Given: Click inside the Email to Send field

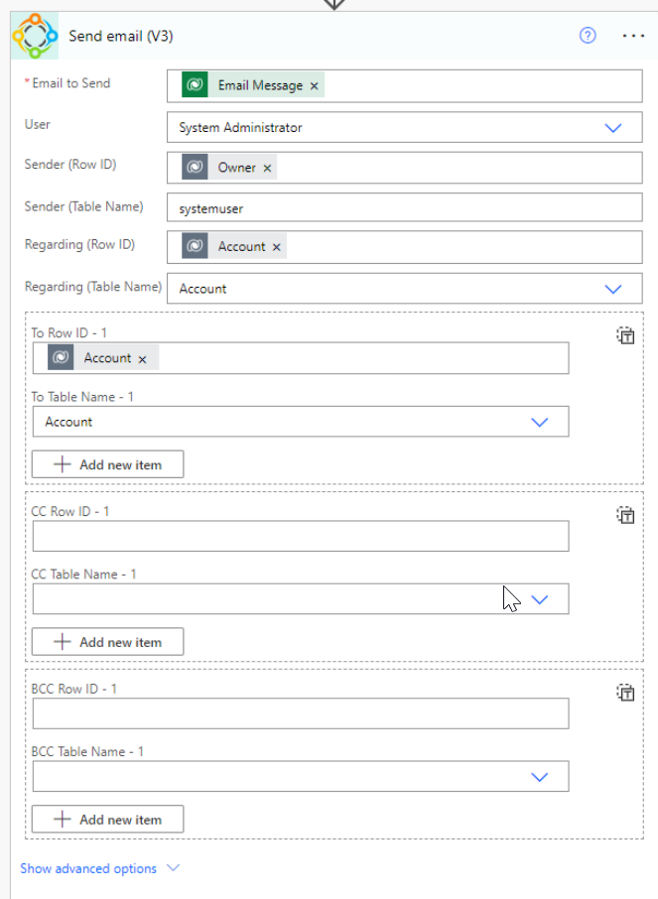Looking at the screenshot, I should 405,86.
